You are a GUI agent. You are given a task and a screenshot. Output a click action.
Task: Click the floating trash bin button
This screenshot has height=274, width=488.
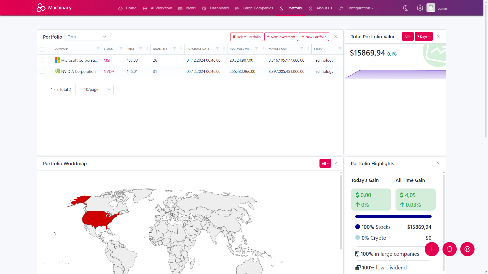coord(449,249)
